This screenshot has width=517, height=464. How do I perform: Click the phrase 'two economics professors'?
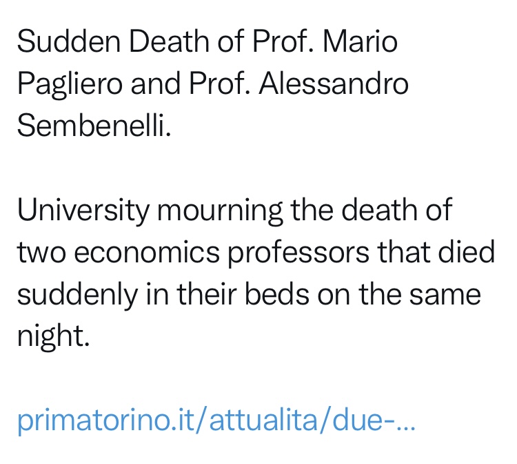[193, 253]
